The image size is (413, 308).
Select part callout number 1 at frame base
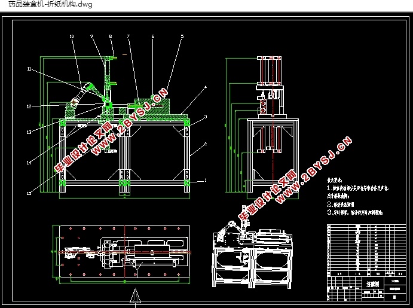coord(206,181)
